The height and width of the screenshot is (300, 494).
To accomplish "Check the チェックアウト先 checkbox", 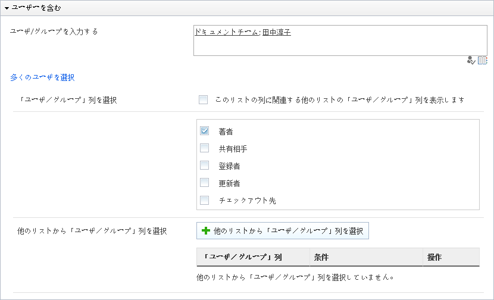I will click(x=205, y=200).
